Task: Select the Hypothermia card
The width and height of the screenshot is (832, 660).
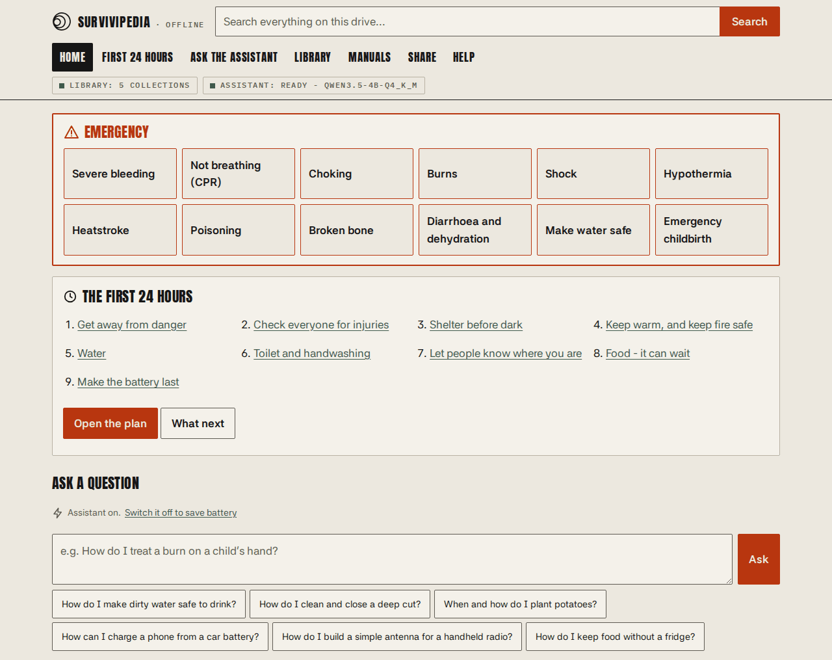Action: coord(712,174)
